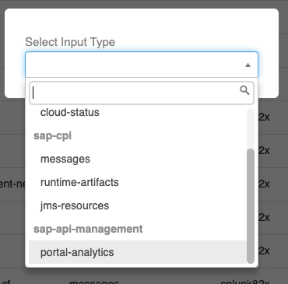Click the scrollbar track above the thumb
The height and width of the screenshot is (284, 288).
(251, 128)
